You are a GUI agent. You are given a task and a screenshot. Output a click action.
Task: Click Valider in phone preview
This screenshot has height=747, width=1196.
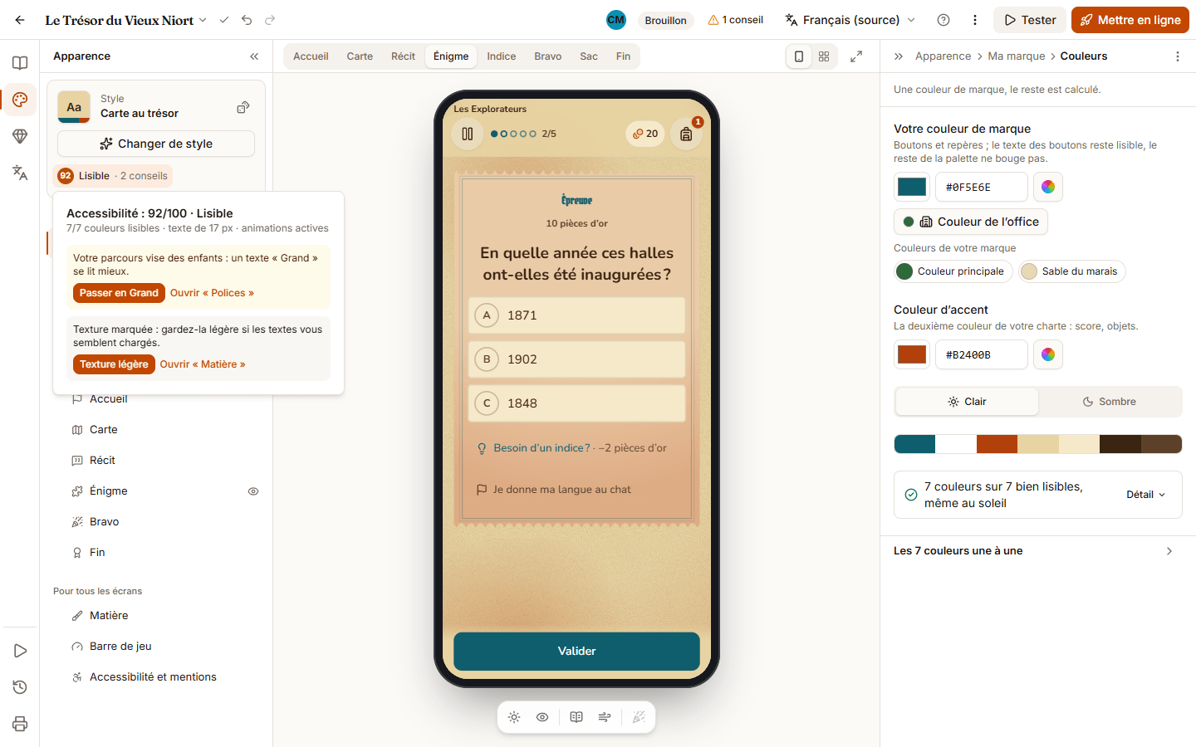click(576, 652)
